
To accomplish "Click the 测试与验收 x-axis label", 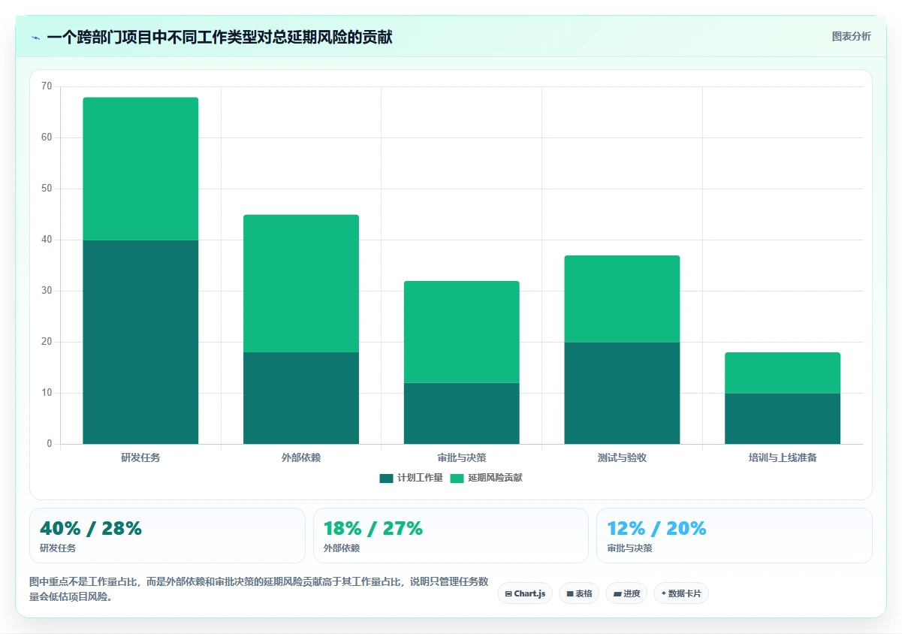I will click(x=622, y=457).
